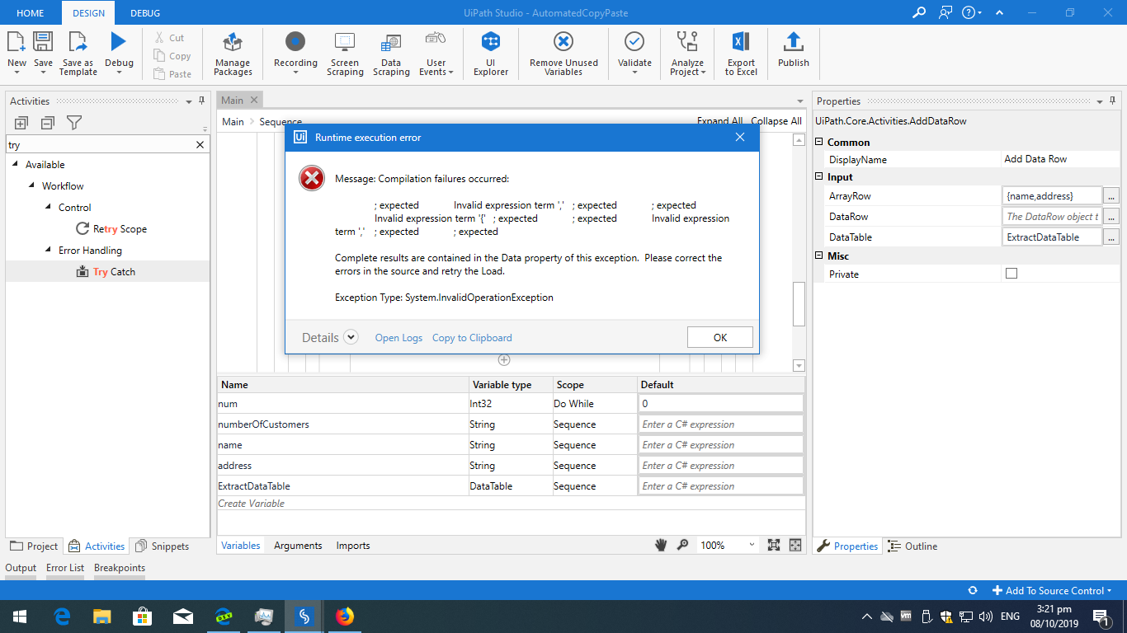Screen dimensions: 1127x633
Task: Open the zoom percentage dropdown
Action: (x=752, y=545)
